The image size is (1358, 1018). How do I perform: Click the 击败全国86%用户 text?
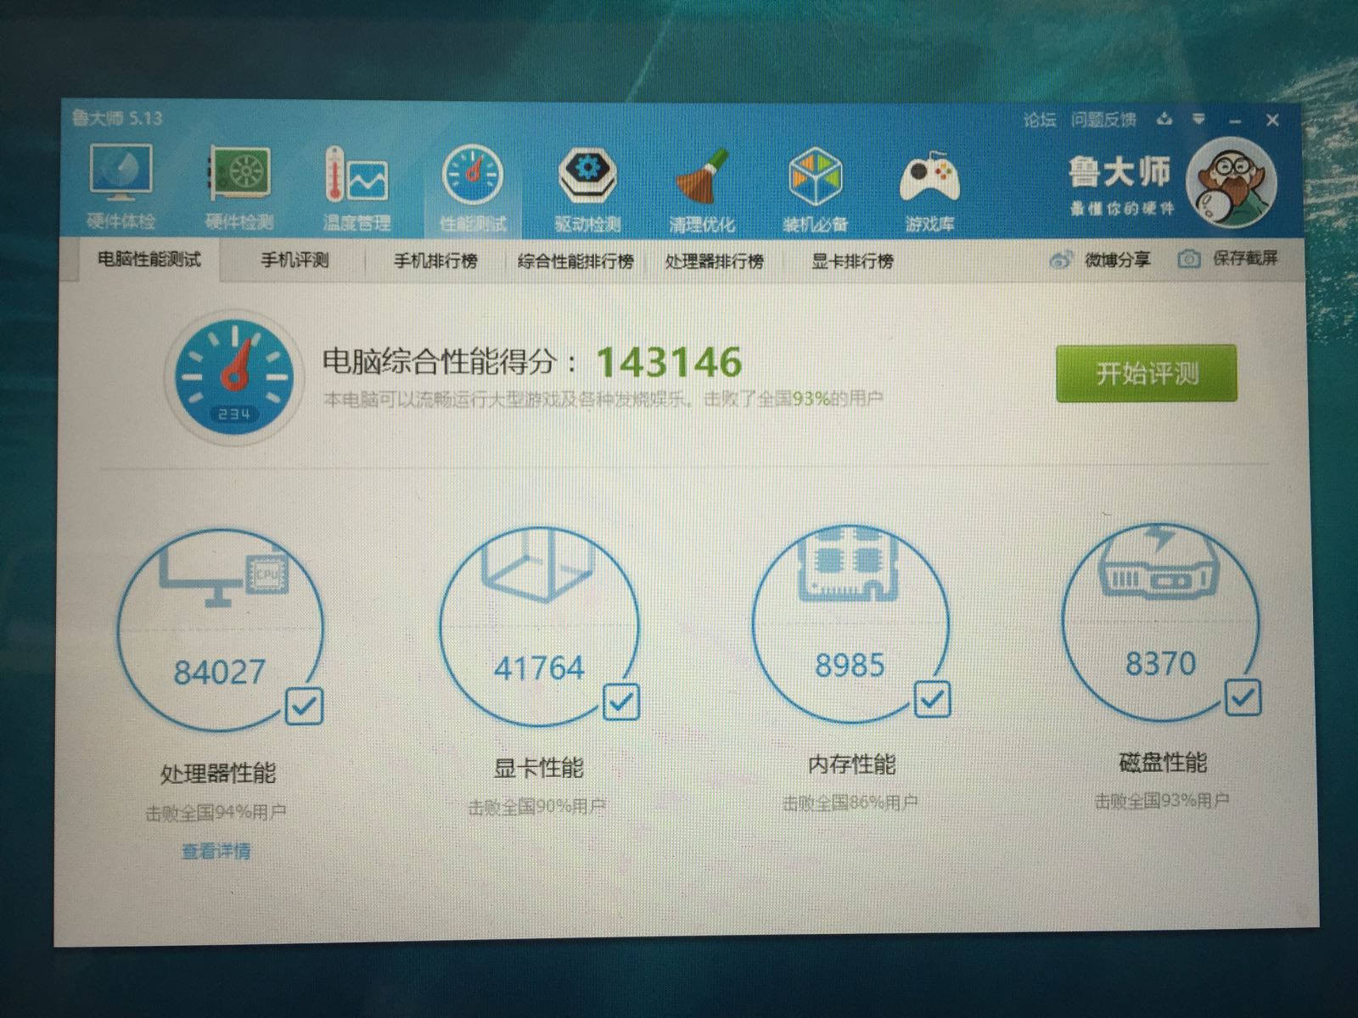coord(850,802)
